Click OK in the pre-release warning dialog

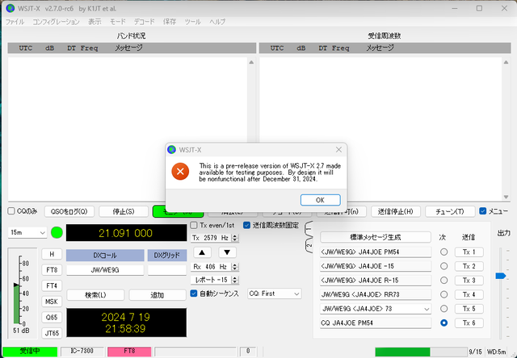320,200
